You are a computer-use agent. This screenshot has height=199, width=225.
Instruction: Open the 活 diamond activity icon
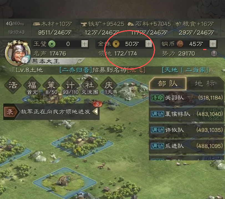point(13,85)
